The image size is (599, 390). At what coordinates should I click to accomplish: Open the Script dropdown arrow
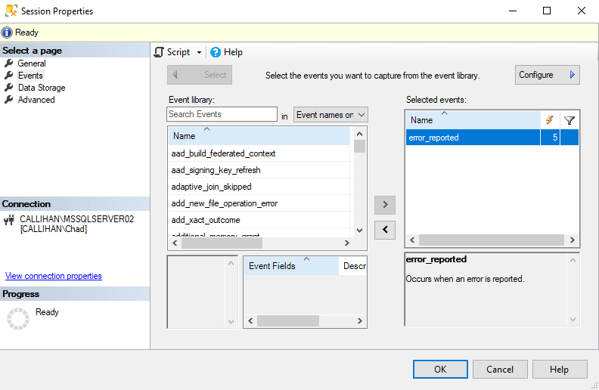tap(200, 53)
